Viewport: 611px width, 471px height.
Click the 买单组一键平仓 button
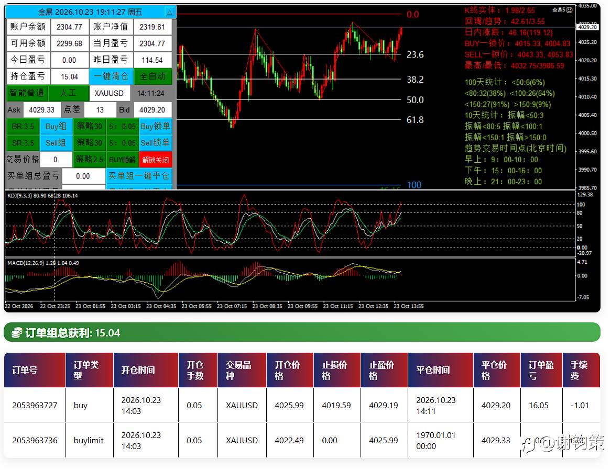coord(139,176)
